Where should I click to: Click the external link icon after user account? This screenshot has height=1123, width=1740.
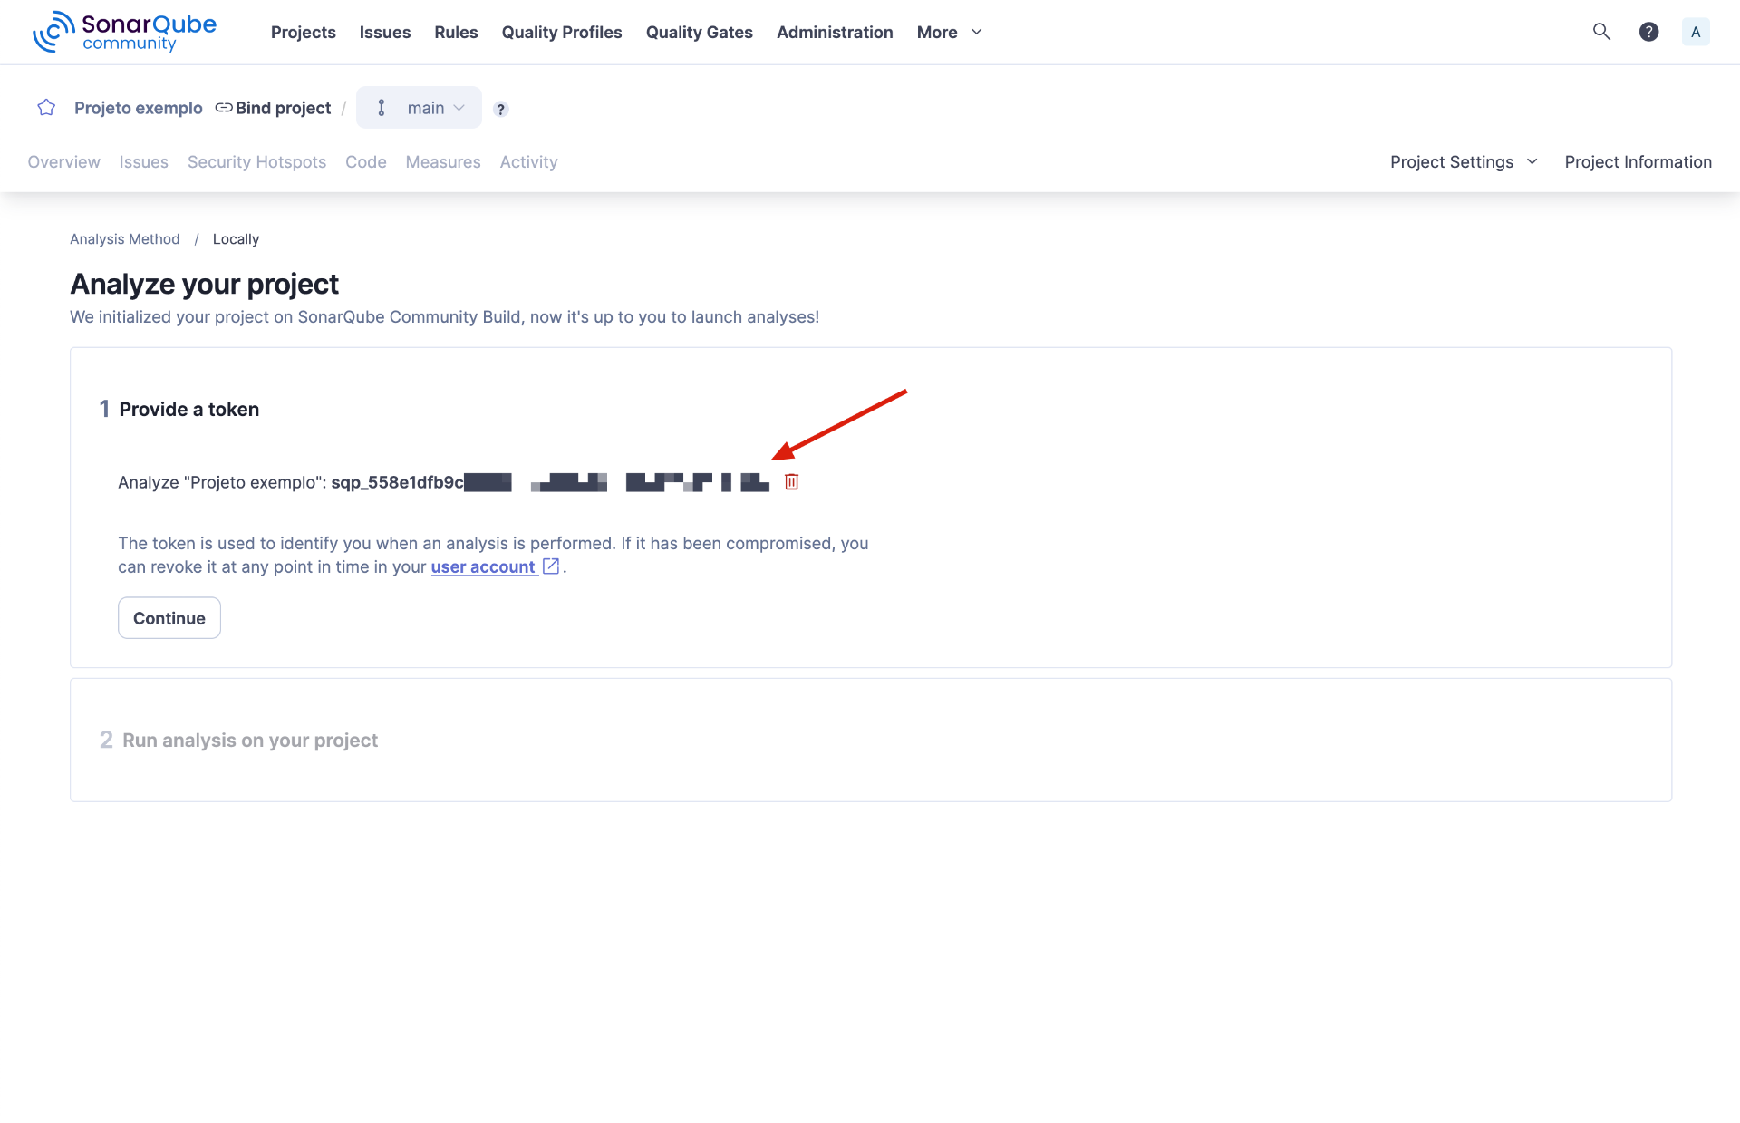tap(551, 566)
